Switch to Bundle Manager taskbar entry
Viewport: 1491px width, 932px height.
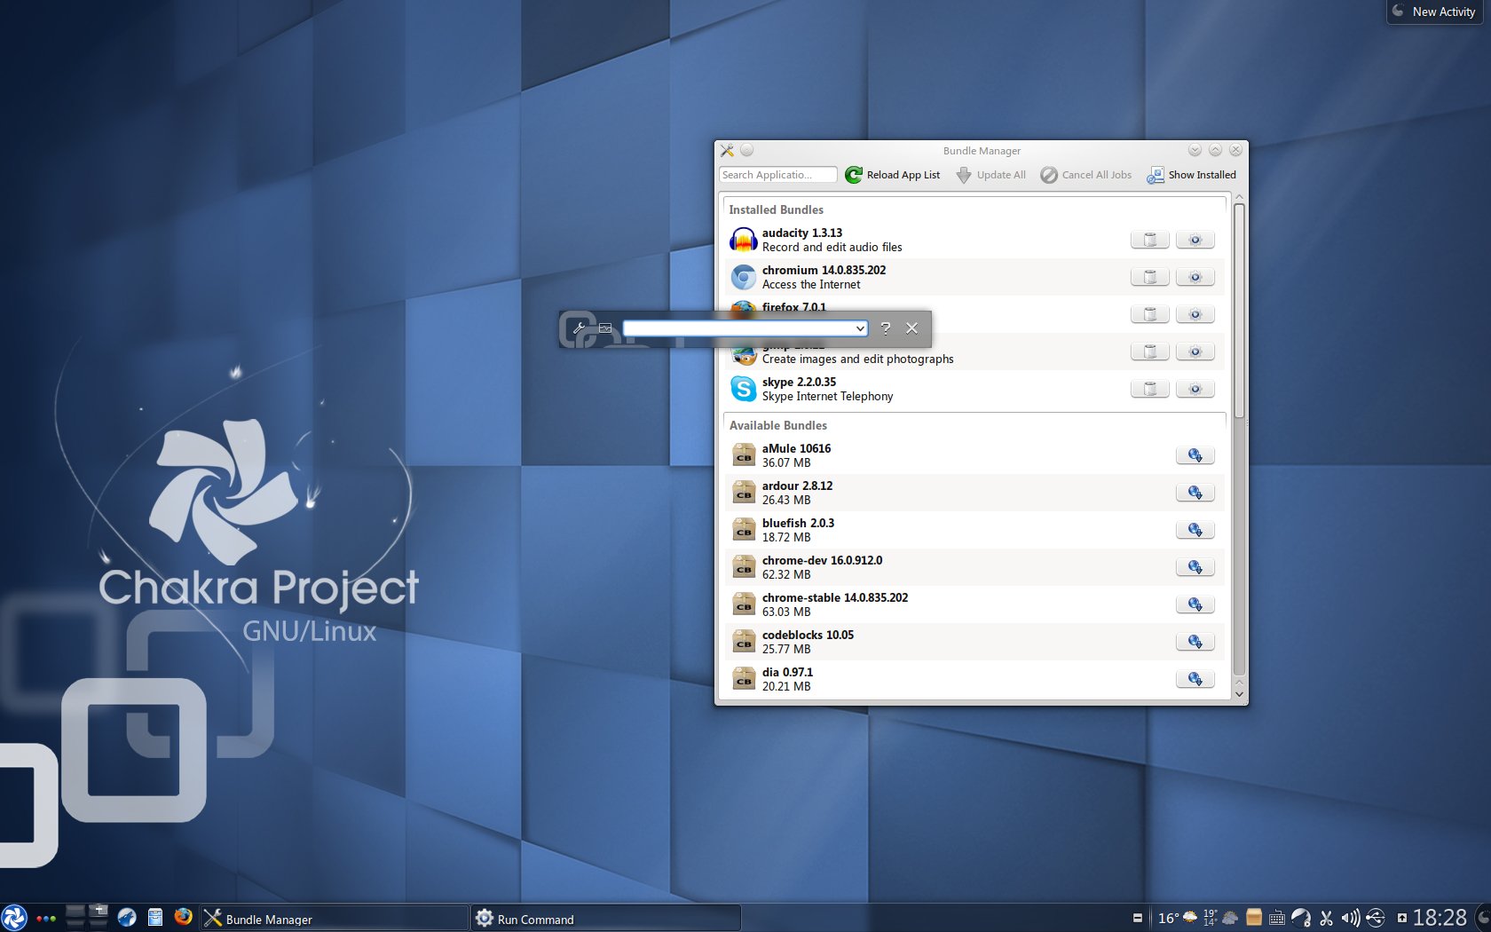click(x=335, y=919)
